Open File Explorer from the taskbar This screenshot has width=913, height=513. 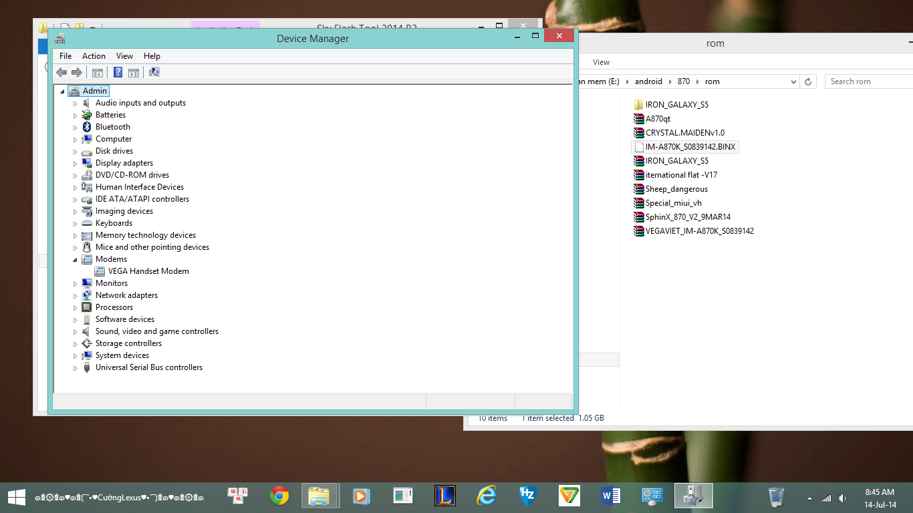tap(319, 496)
